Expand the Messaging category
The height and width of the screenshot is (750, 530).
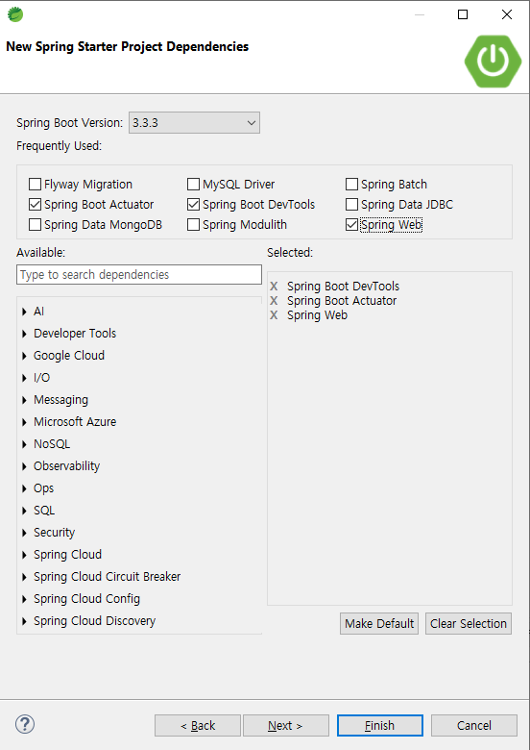(x=24, y=400)
